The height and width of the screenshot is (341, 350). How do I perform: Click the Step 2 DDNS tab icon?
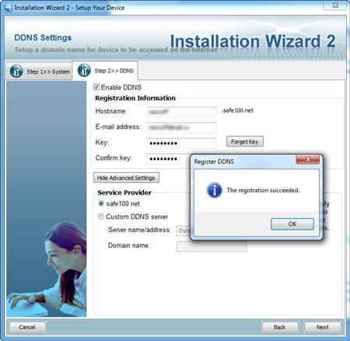(x=84, y=70)
